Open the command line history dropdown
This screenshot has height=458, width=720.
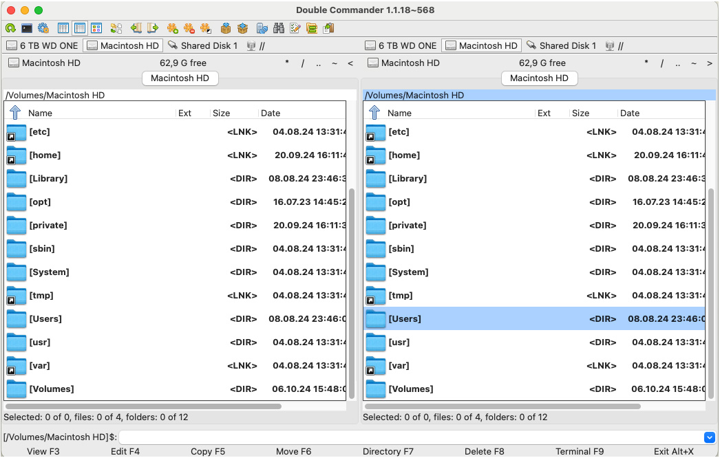click(x=710, y=437)
